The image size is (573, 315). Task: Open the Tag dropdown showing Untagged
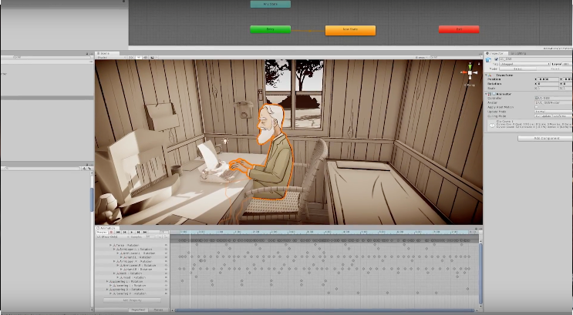tap(524, 64)
